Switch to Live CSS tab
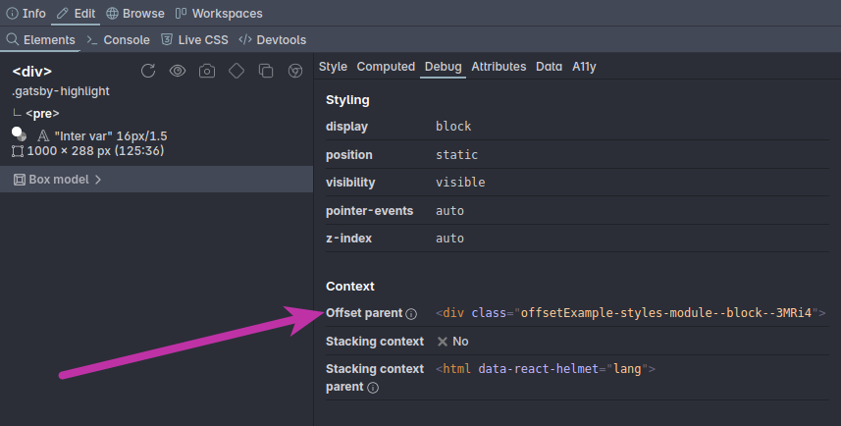Image resolution: width=841 pixels, height=426 pixels. tap(194, 39)
